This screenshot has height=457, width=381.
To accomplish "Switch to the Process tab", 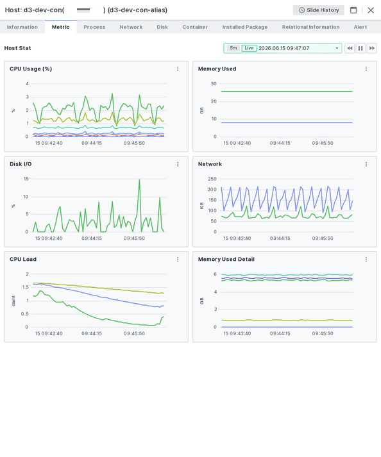I will pyautogui.click(x=94, y=27).
